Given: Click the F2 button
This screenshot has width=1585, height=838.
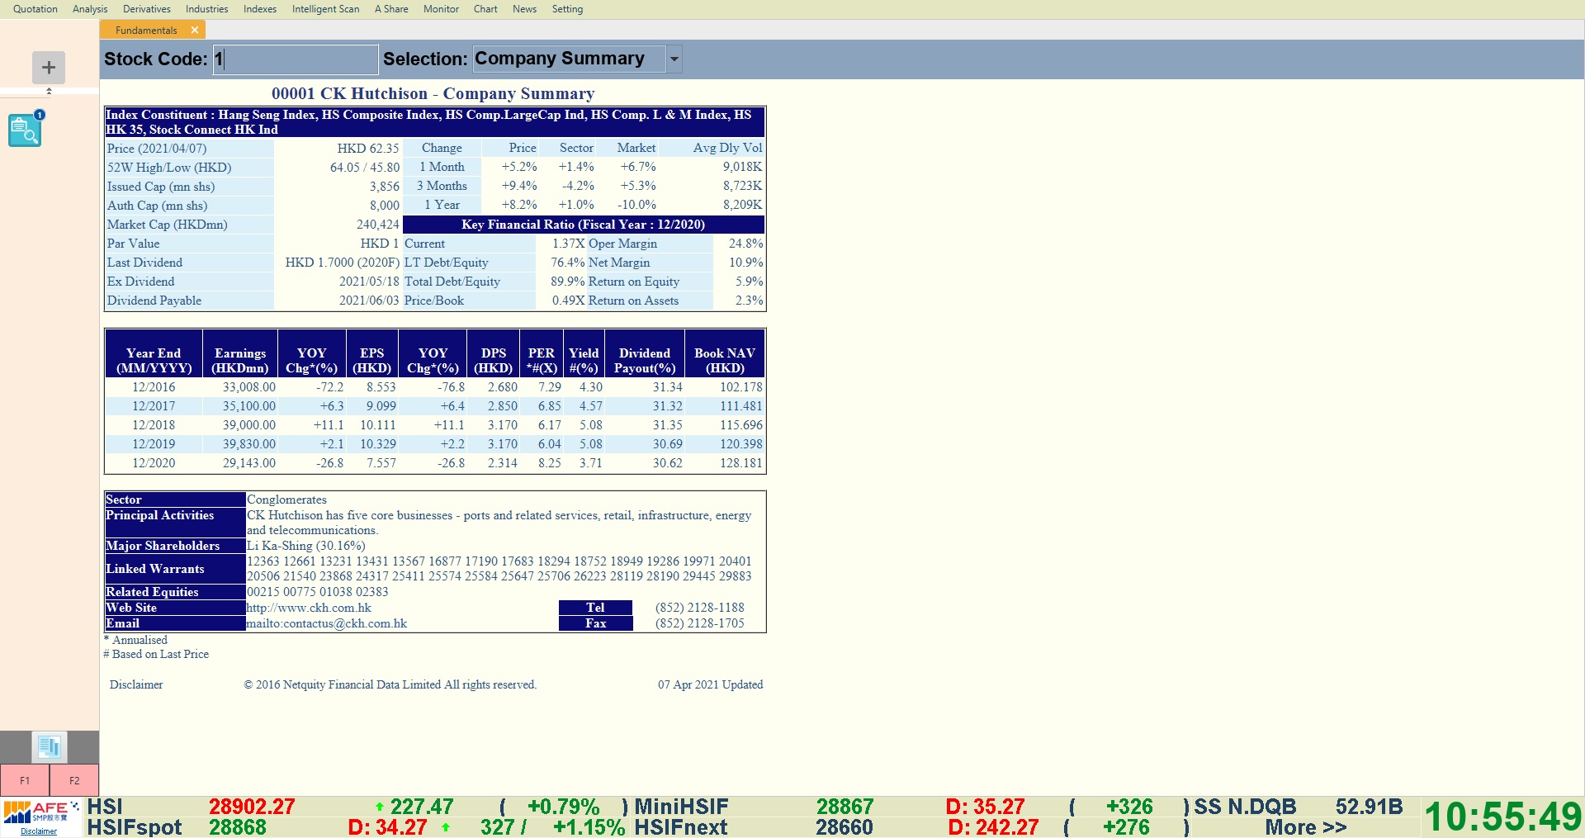Looking at the screenshot, I should click(x=74, y=780).
